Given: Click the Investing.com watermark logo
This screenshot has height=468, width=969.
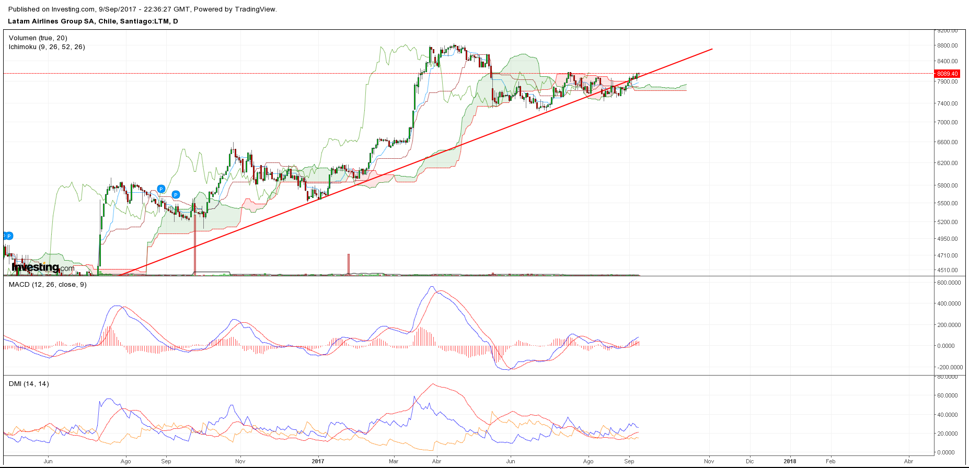Looking at the screenshot, I should [x=43, y=267].
